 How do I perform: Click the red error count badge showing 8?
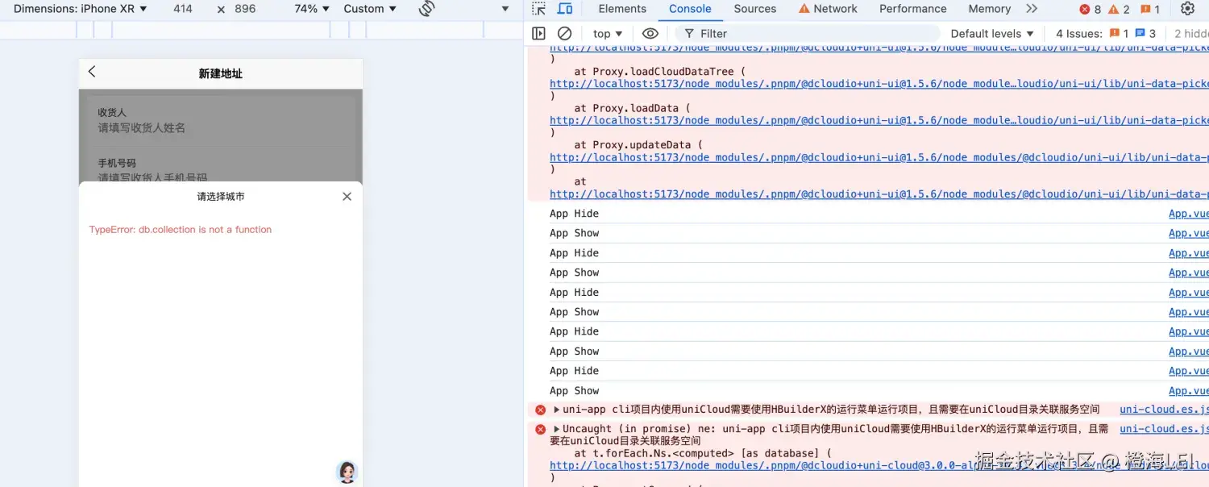[x=1090, y=9]
